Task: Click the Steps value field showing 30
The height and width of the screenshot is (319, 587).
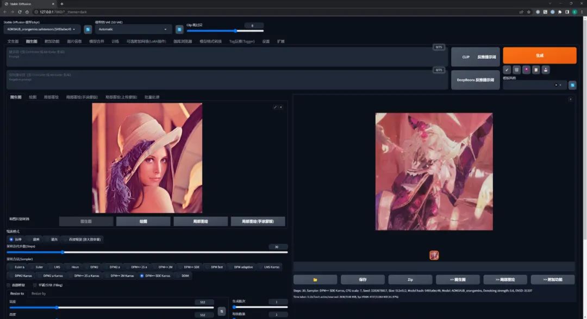Action: (278, 247)
